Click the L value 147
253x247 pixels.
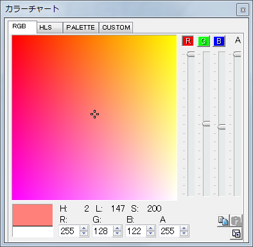click(118, 208)
